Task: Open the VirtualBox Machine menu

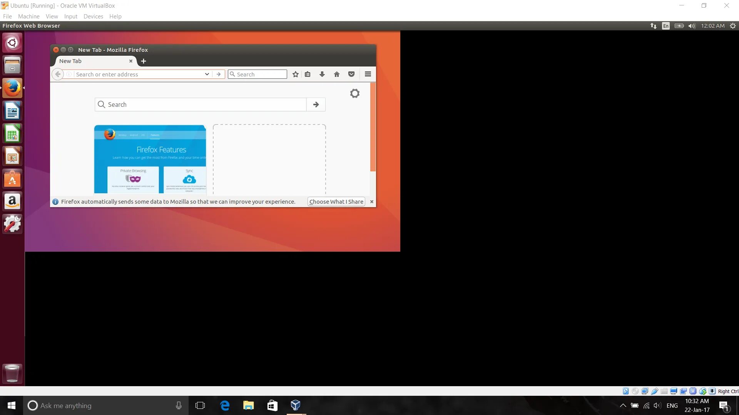Action: coord(29,17)
